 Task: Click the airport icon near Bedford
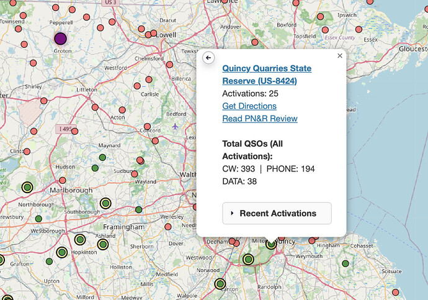(176, 126)
